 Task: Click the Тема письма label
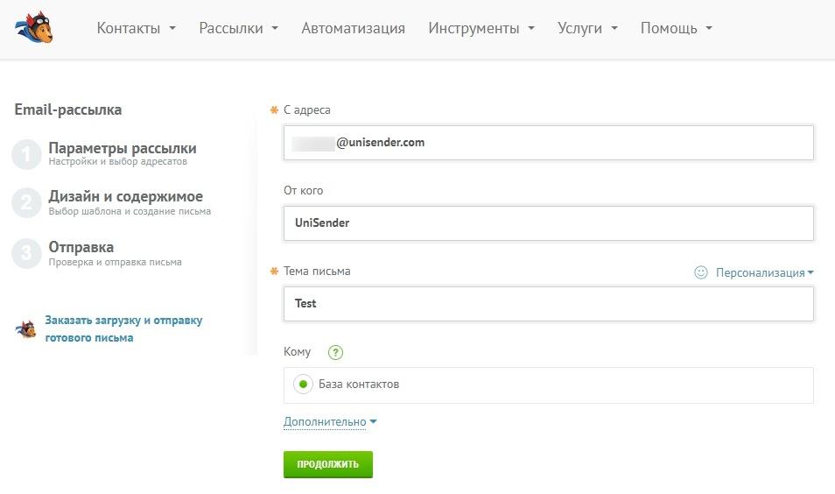point(317,271)
